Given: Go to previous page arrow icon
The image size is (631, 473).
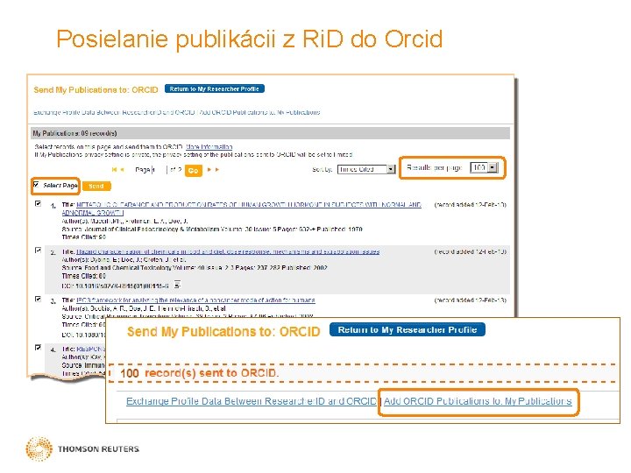Looking at the screenshot, I should (x=122, y=170).
